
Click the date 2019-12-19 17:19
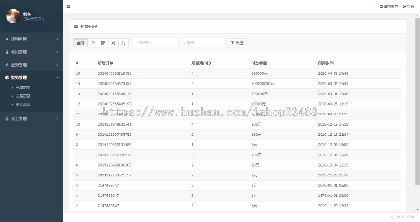point(333,124)
